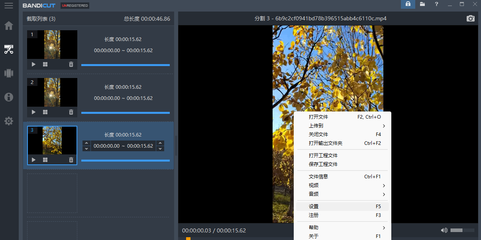Image resolution: width=481 pixels, height=240 pixels.
Task: Play segment 2 preview
Action: (33, 112)
